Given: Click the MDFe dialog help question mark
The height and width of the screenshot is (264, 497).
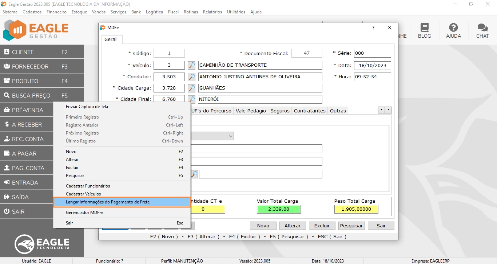Looking at the screenshot, I should click(373, 28).
